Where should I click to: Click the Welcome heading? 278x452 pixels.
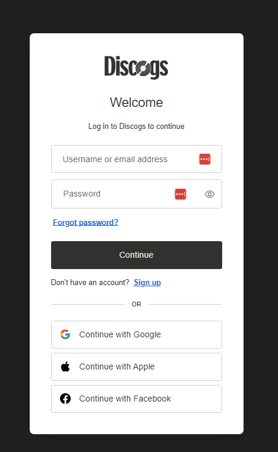[x=137, y=102]
